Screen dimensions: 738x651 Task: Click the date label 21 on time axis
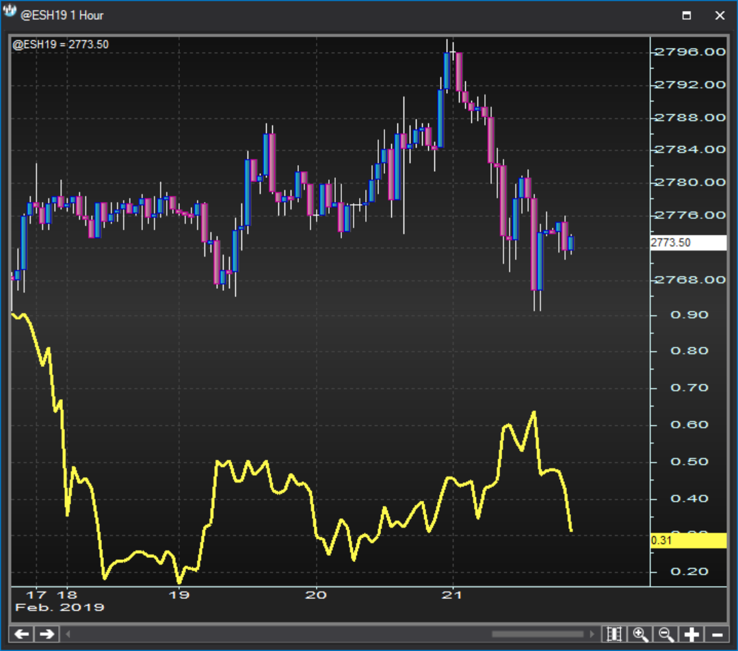(x=452, y=595)
